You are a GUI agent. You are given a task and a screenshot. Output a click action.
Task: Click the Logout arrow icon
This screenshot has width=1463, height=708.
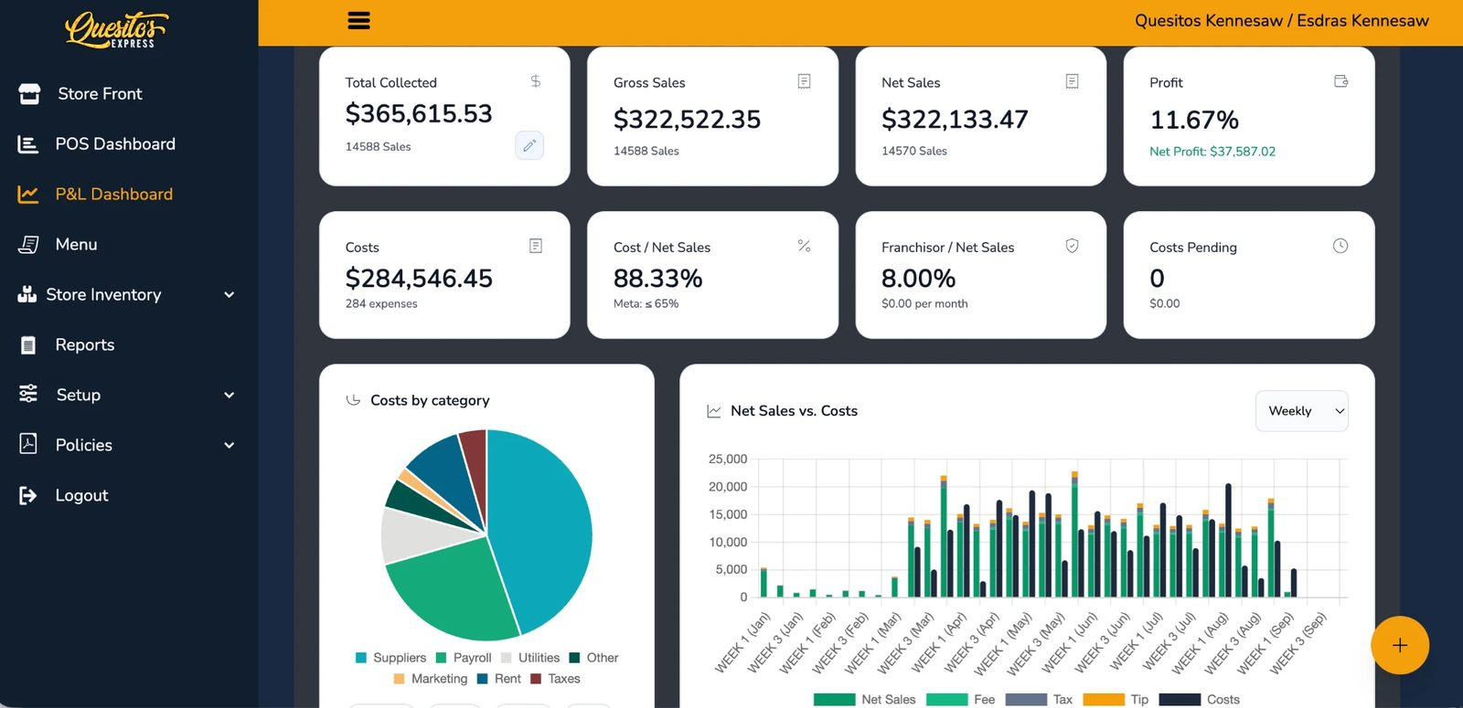click(28, 495)
